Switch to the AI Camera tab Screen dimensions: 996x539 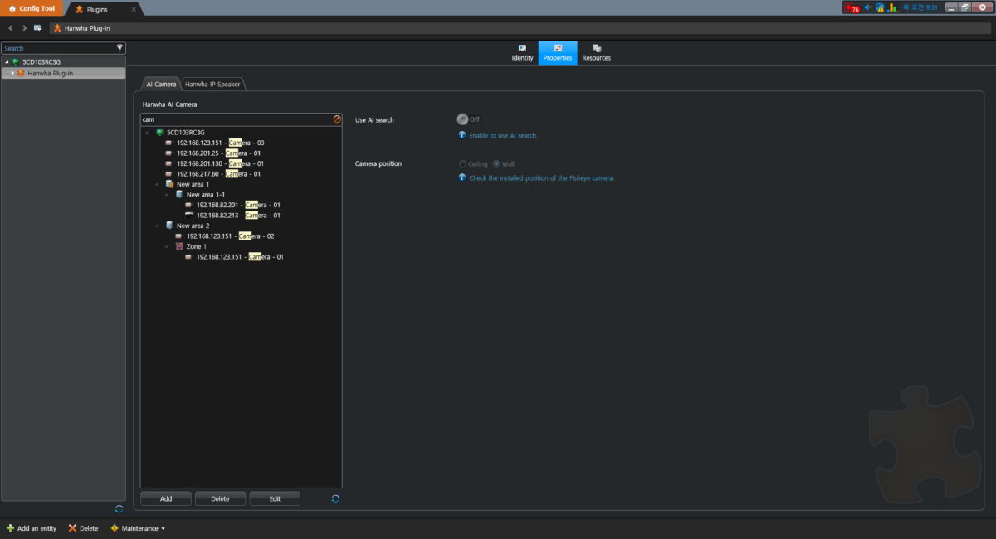pyautogui.click(x=161, y=85)
